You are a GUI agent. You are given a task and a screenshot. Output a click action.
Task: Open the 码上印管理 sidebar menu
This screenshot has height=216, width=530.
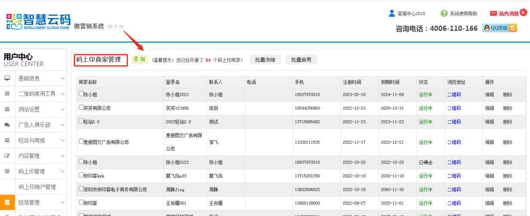tap(32, 171)
